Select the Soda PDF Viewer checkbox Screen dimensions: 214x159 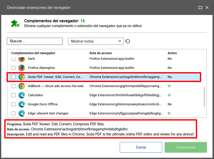coord(13,77)
